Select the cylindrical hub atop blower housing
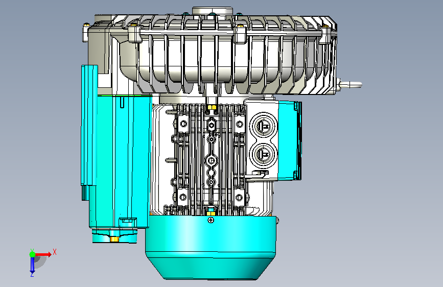The height and width of the screenshot is (287, 443). (213, 11)
